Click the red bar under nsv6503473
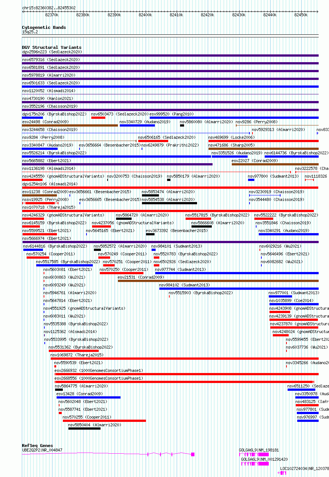The height and width of the screenshot is (477, 329). (98, 118)
